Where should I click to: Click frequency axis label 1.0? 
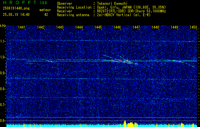coord(3,57)
